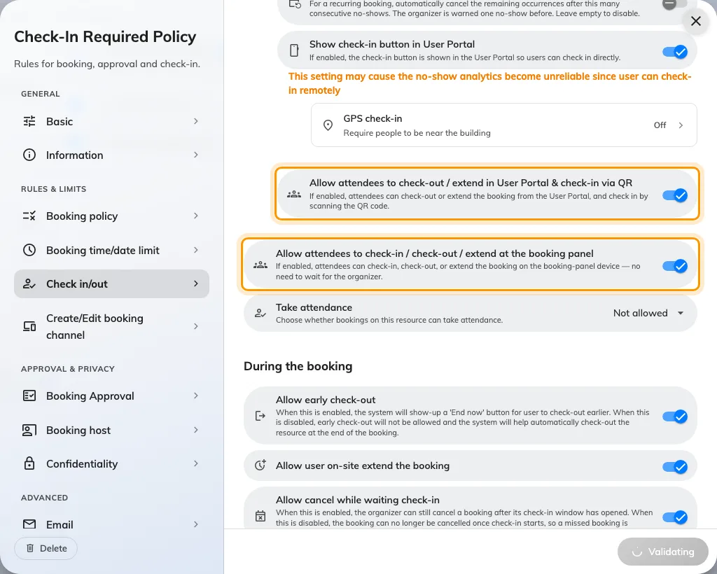This screenshot has width=717, height=574.
Task: Open Create/Edit booking channel section
Action: click(x=111, y=326)
